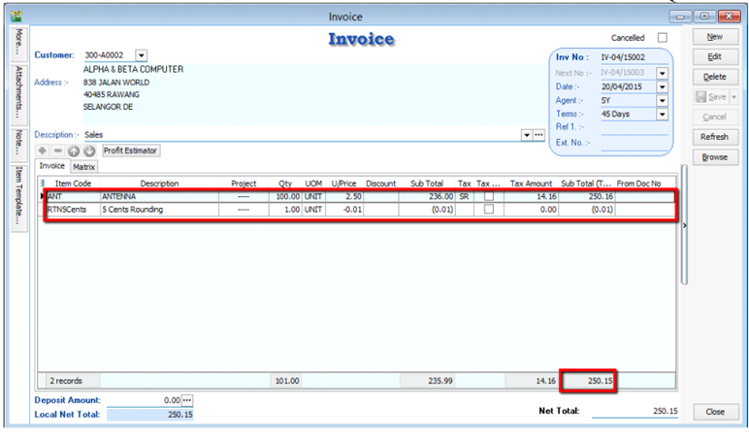
Task: Click the add row plus icon
Action: [x=43, y=151]
